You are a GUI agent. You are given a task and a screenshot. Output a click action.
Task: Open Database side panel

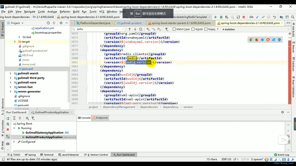(294, 64)
